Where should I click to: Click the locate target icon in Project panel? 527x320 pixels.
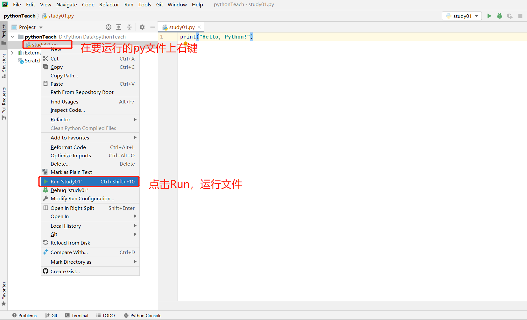pos(109,27)
